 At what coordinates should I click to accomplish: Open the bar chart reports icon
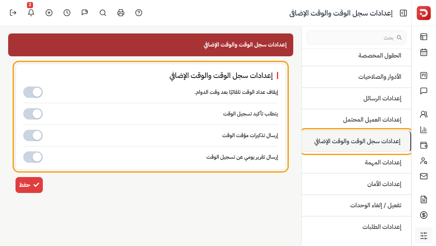pos(423,130)
